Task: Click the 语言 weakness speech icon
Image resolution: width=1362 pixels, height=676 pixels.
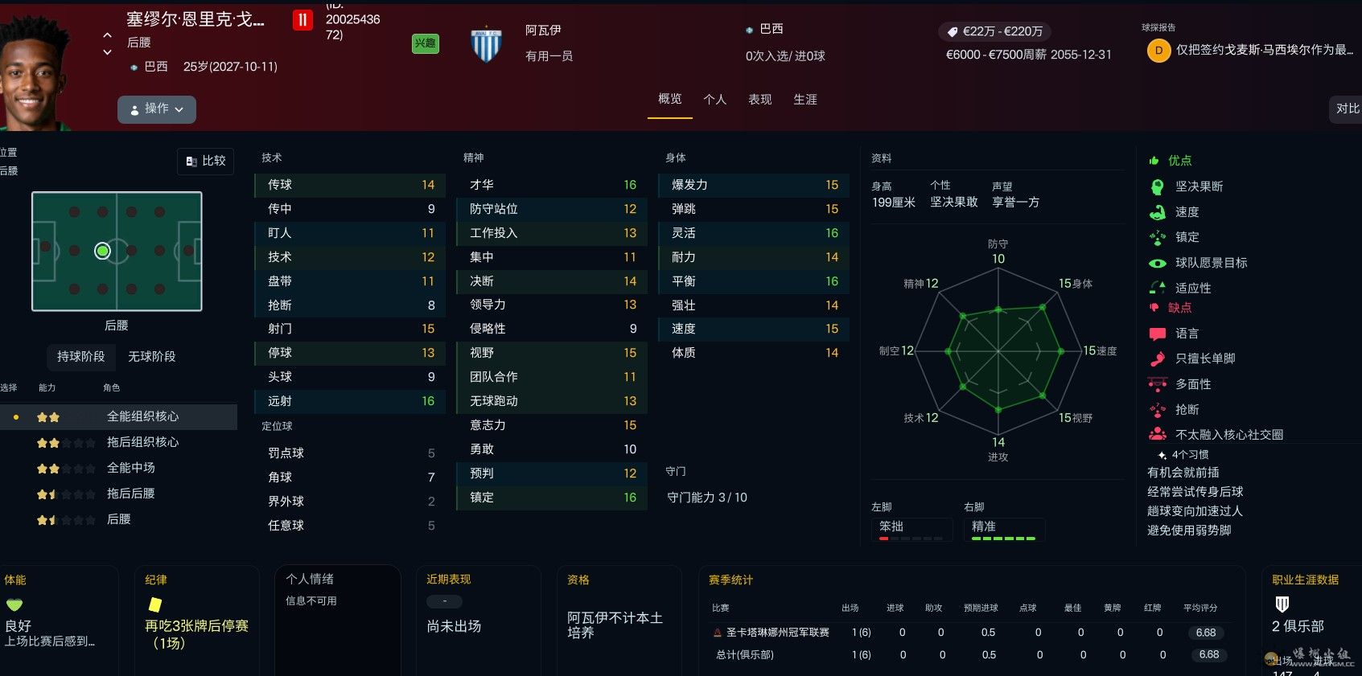Action: 1157,334
